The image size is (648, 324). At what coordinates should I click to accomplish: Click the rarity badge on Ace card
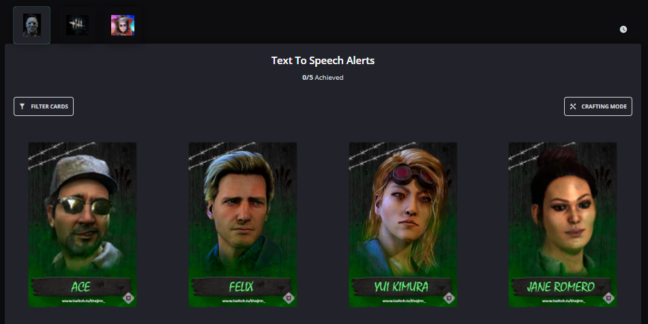tap(128, 297)
